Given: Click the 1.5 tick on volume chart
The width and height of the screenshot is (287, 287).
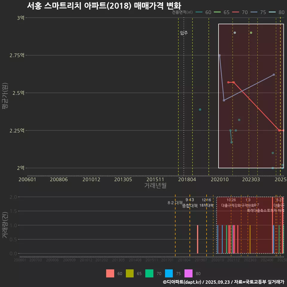Looking at the screenshot, I should point(13,211).
